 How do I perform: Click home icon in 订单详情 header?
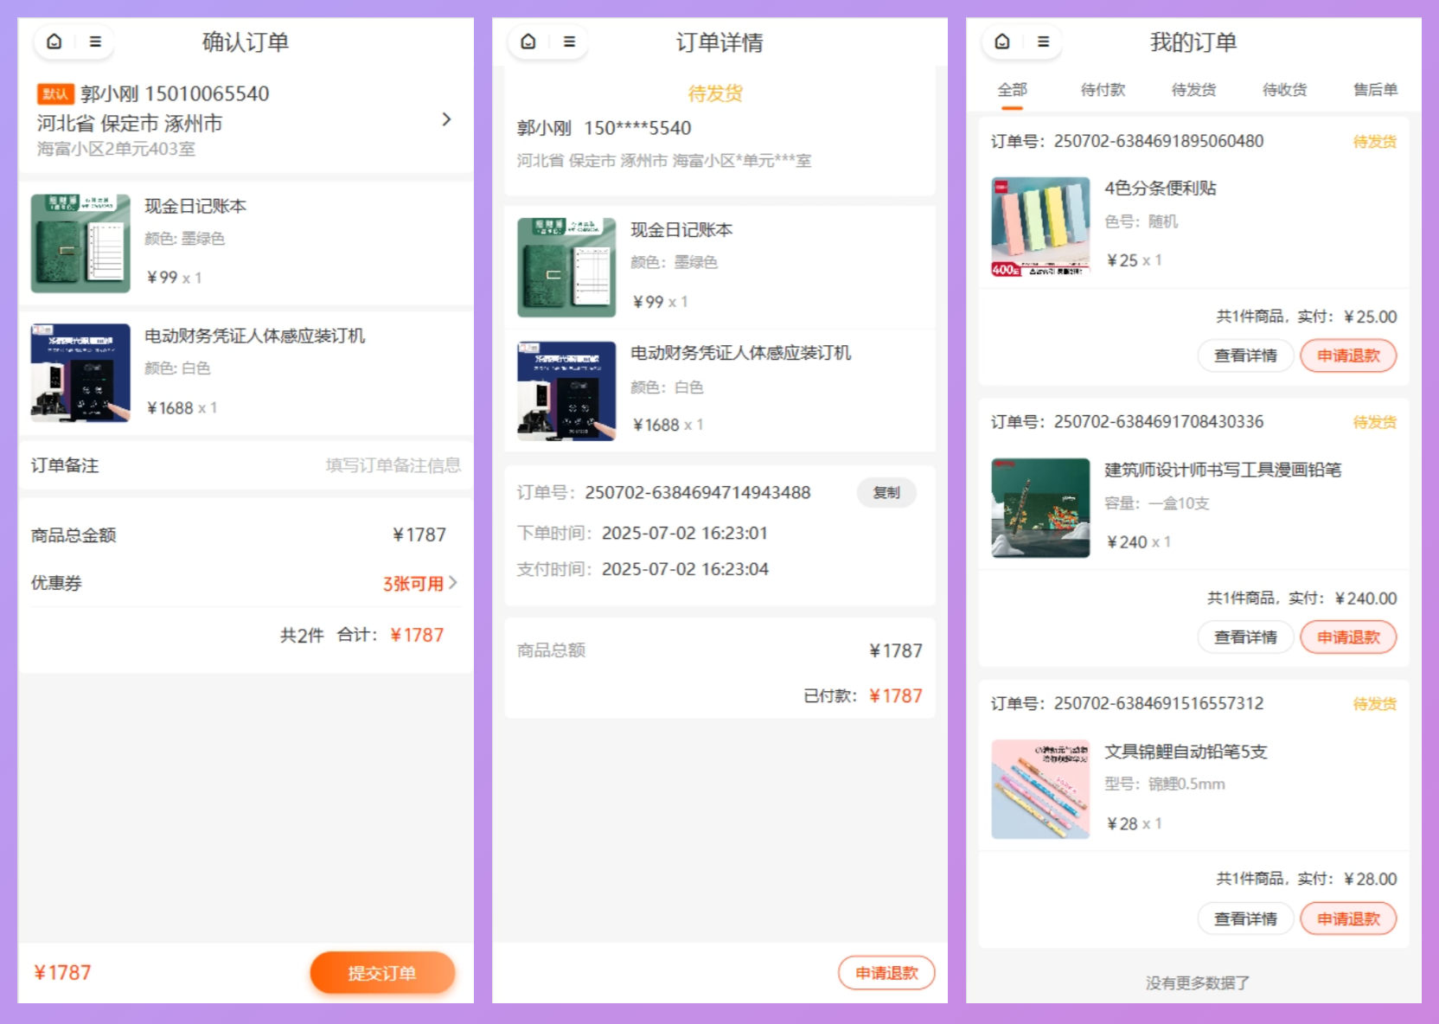pyautogui.click(x=528, y=42)
